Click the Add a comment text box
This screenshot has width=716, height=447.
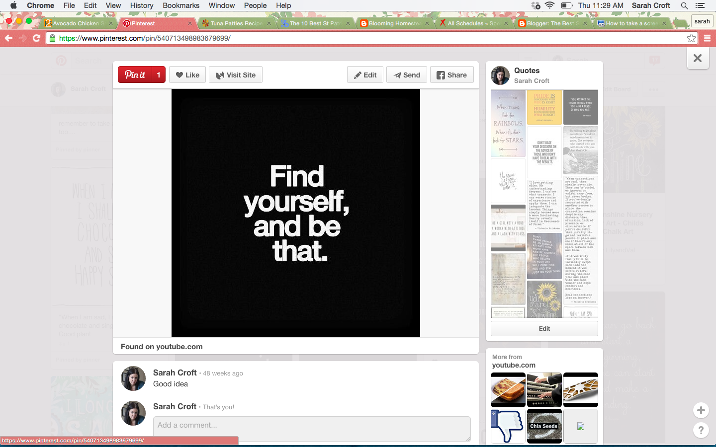point(312,429)
